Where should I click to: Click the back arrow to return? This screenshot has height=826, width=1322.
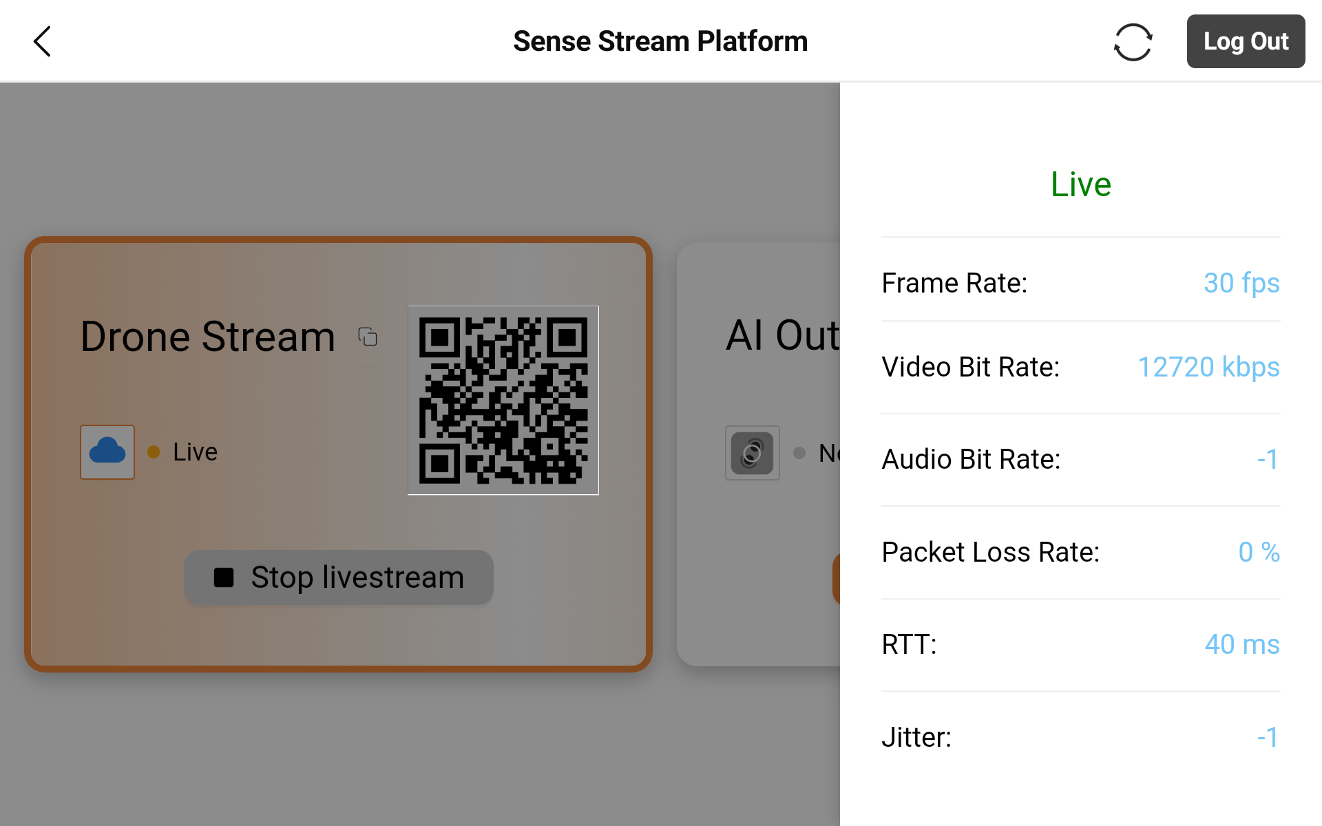click(x=42, y=41)
